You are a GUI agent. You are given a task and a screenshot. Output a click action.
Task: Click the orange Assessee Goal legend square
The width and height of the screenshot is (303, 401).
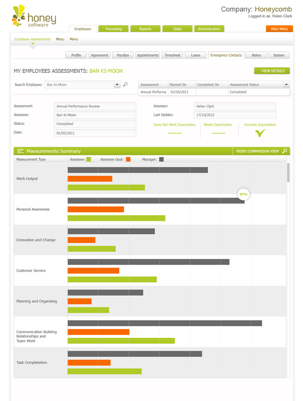tap(129, 159)
